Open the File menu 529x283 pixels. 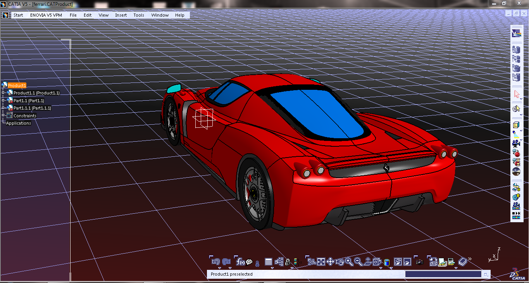click(x=73, y=15)
